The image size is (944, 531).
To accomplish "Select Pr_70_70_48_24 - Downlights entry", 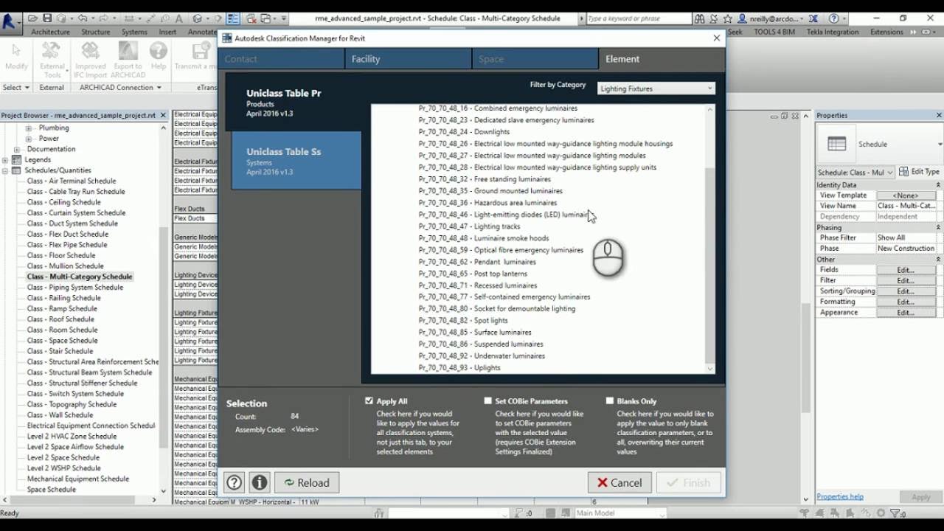I will pos(464,132).
